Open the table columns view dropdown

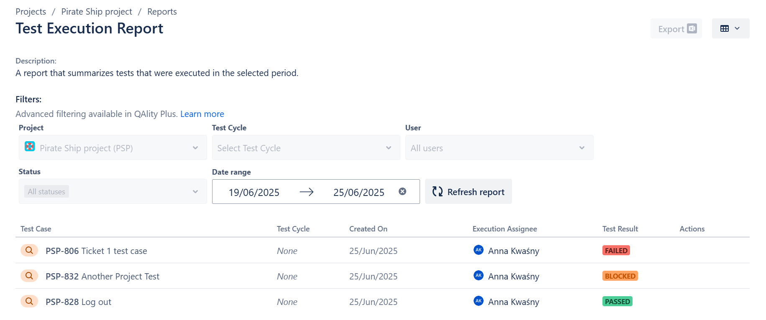[x=730, y=28]
